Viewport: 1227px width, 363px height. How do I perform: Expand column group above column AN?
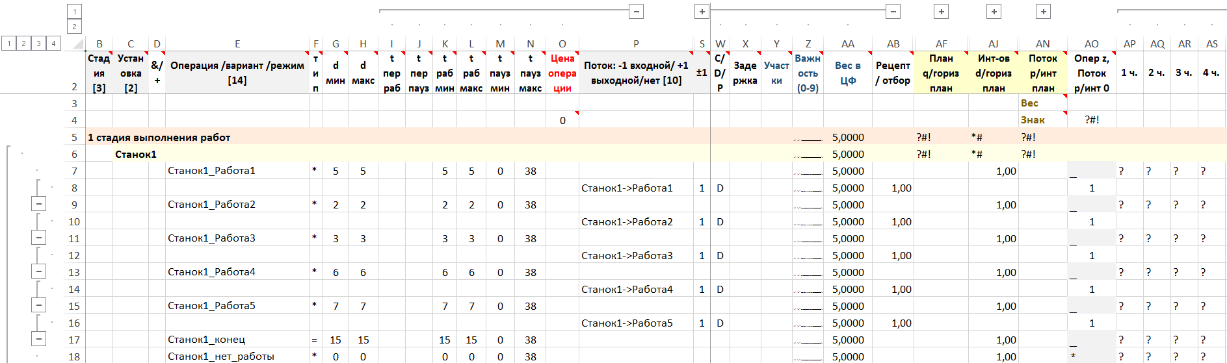(x=1043, y=12)
